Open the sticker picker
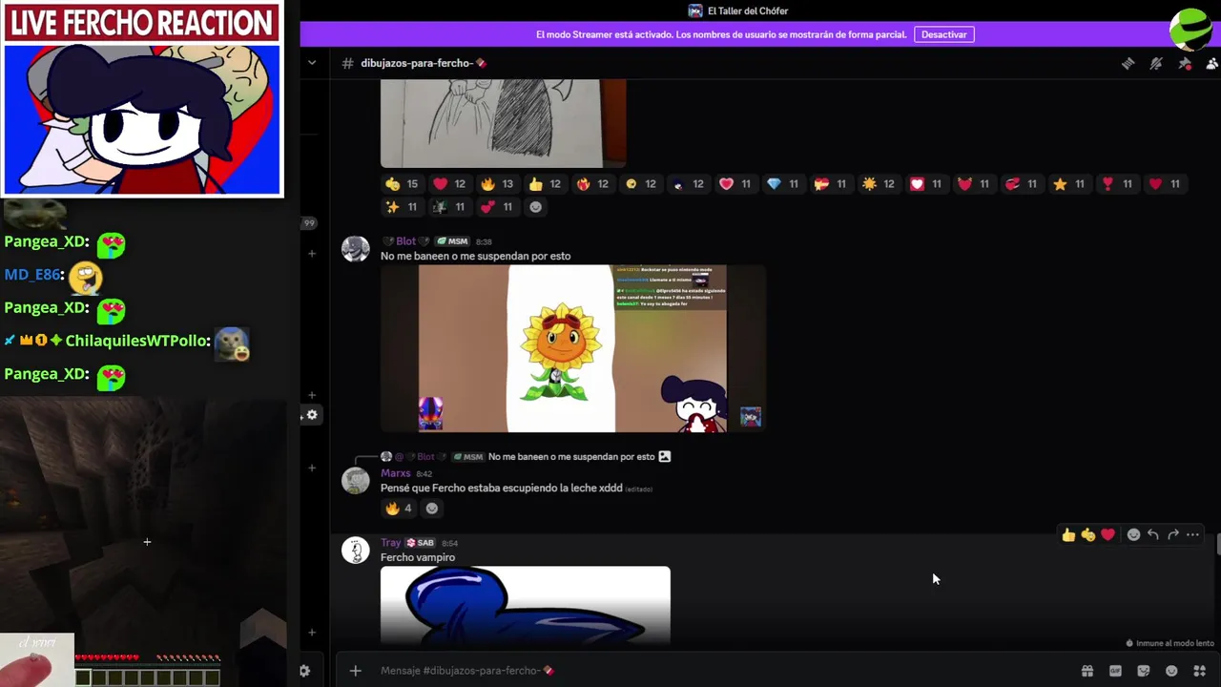Viewport: 1221px width, 687px height. [x=1144, y=671]
